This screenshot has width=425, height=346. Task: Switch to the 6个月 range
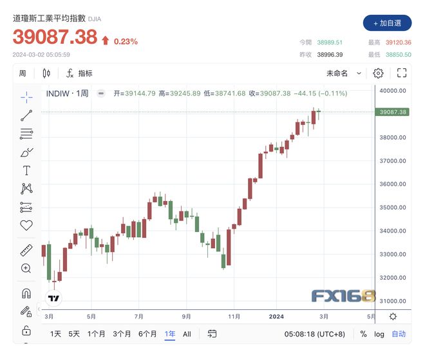coord(147,334)
